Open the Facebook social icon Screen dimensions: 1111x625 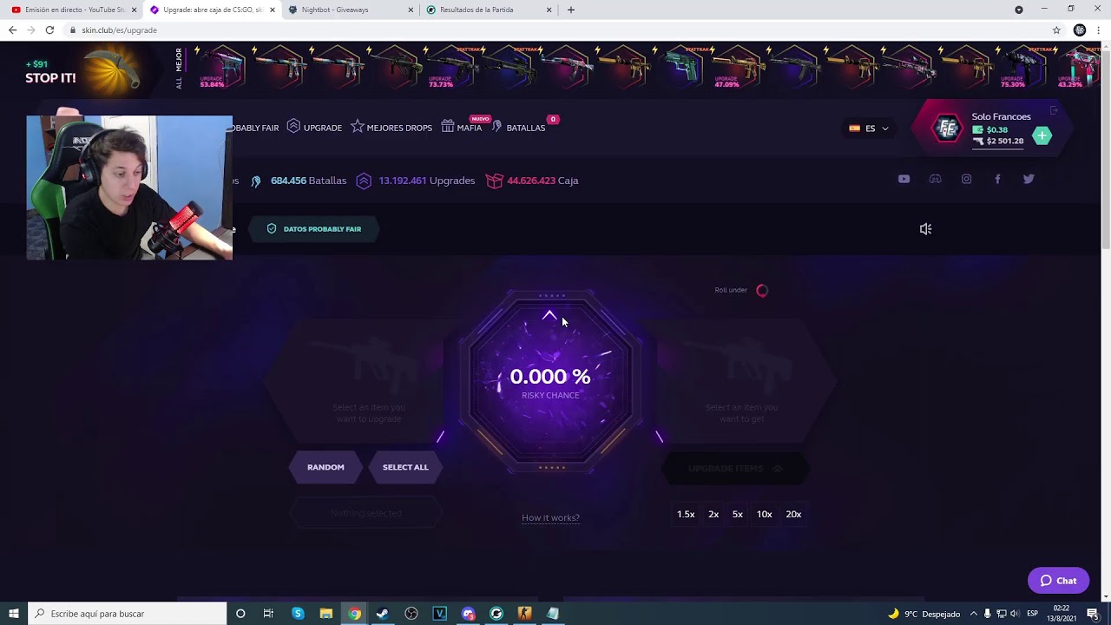point(997,179)
